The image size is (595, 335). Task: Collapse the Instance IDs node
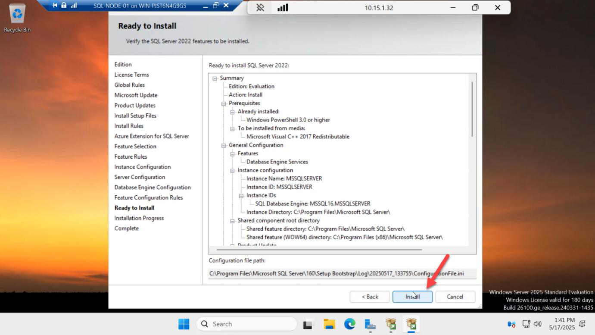pos(241,195)
